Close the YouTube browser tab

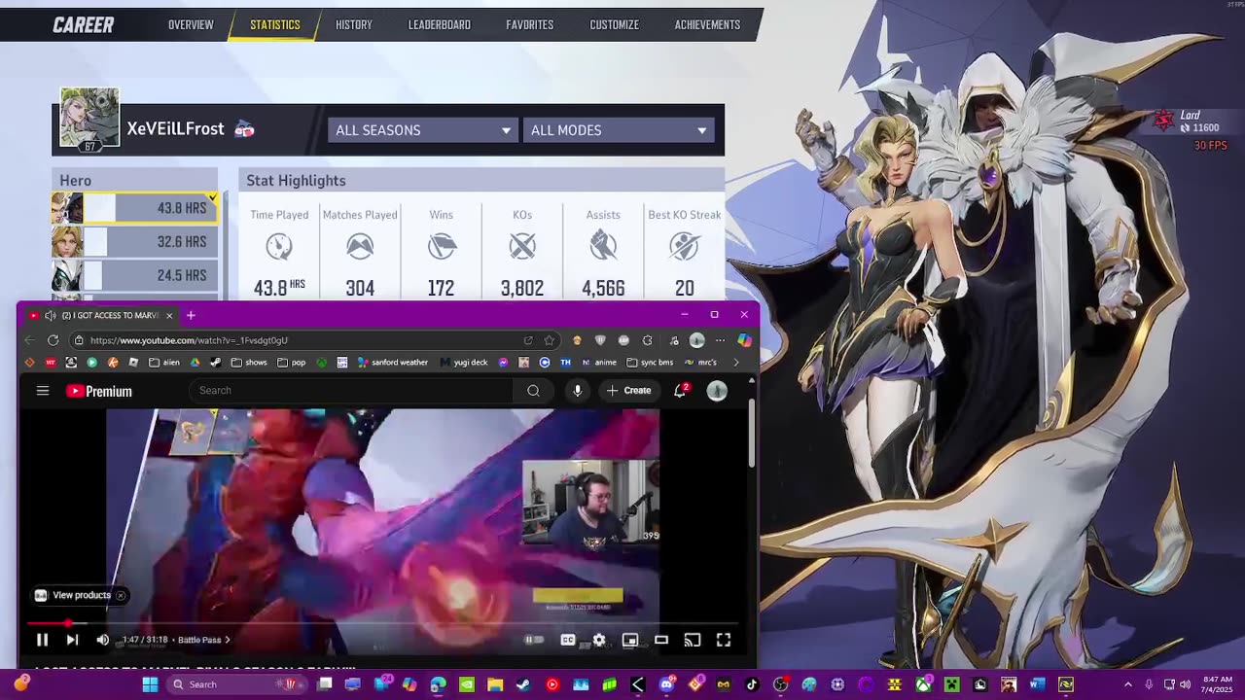(169, 315)
